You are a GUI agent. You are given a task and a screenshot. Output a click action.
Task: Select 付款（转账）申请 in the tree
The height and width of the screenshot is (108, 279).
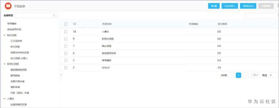[x=20, y=93]
